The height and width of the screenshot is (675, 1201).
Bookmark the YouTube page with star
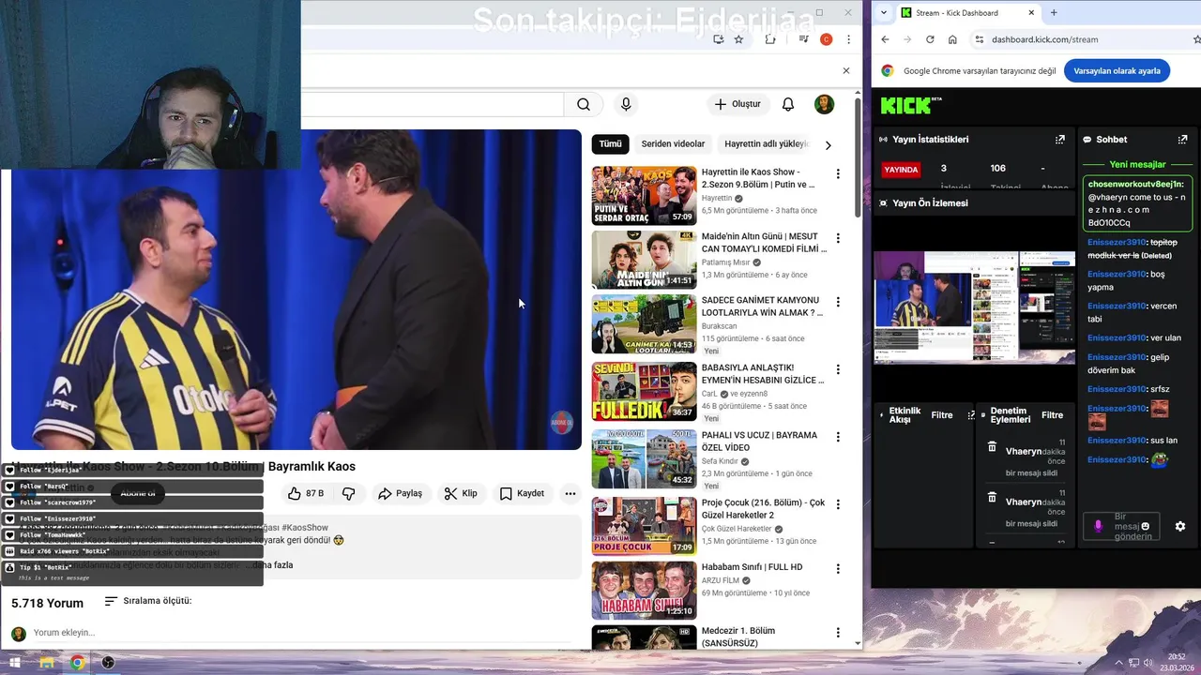coord(739,39)
